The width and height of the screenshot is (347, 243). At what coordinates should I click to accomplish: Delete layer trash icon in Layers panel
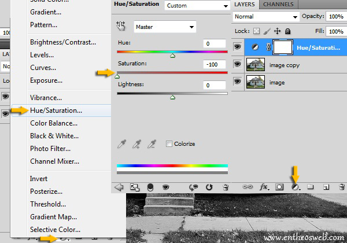(342, 187)
